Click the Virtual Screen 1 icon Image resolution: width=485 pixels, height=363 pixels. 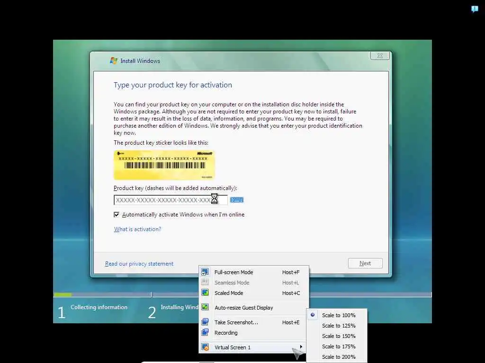pos(205,347)
